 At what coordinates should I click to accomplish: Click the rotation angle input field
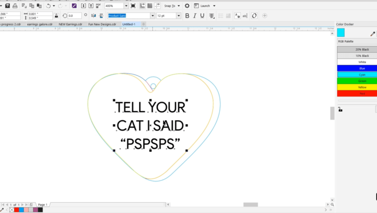coord(74,16)
